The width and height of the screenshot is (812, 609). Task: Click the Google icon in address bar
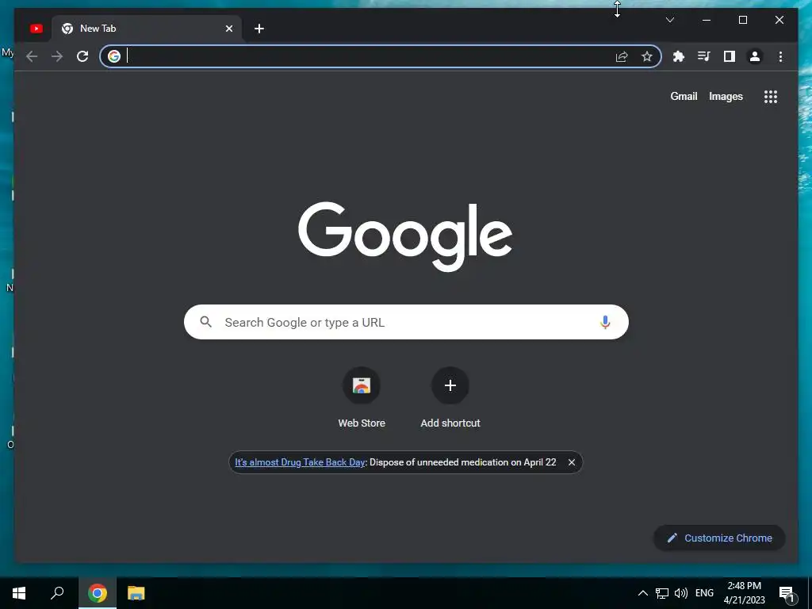[x=114, y=56]
